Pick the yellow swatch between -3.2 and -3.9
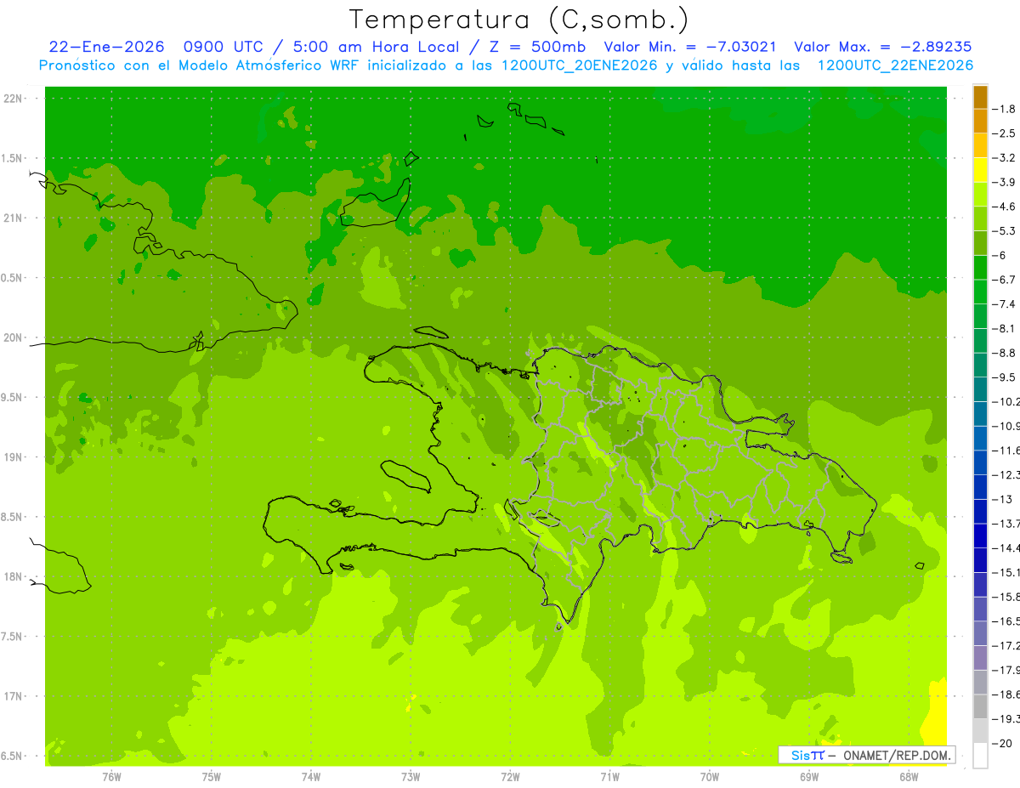The image size is (1020, 788). click(981, 170)
